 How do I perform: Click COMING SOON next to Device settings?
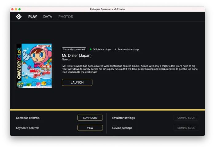[x=186, y=128]
